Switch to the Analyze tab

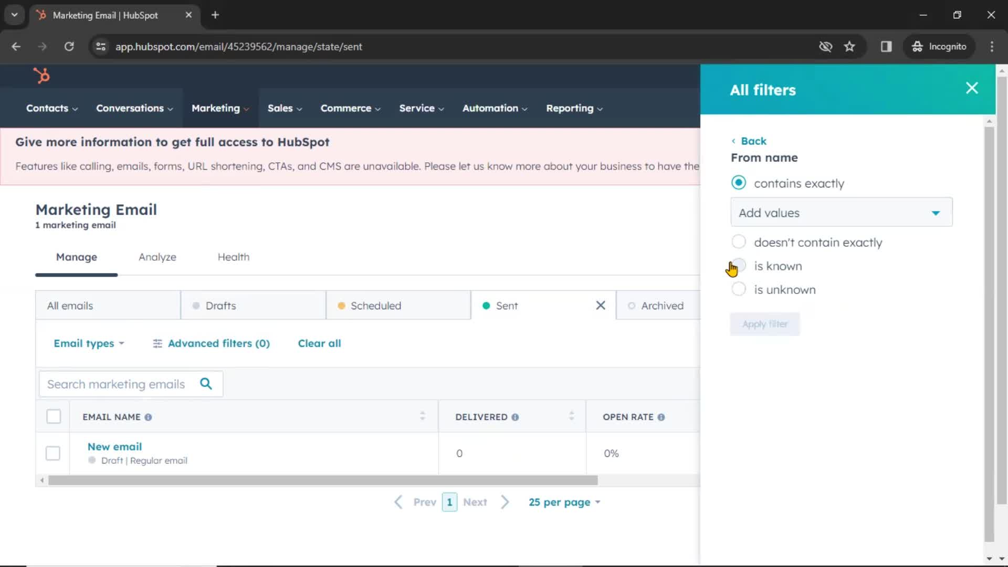coord(157,257)
